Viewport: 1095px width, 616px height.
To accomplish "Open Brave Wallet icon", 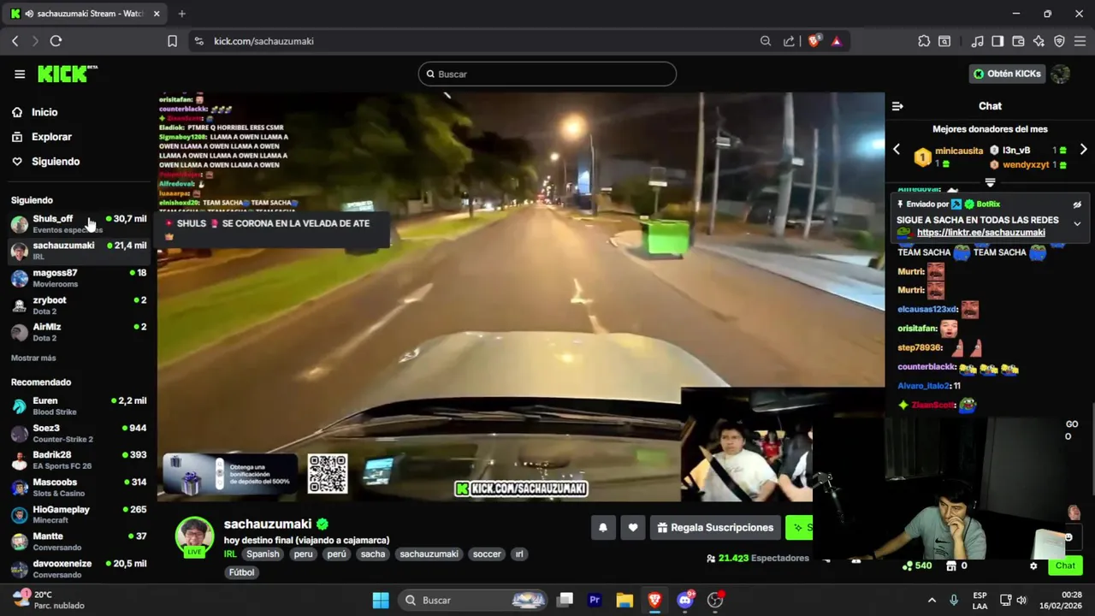I will [1018, 41].
